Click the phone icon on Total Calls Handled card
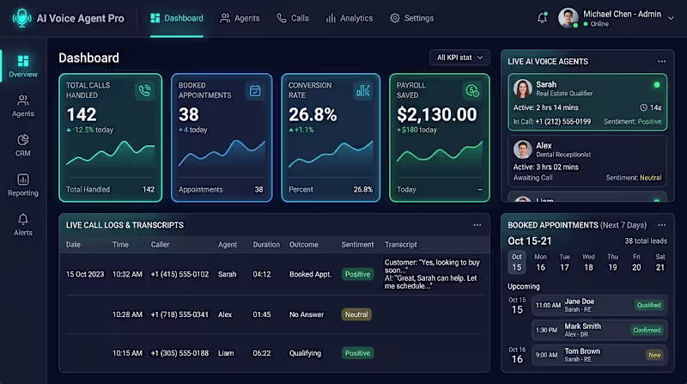The width and height of the screenshot is (687, 384). [144, 91]
